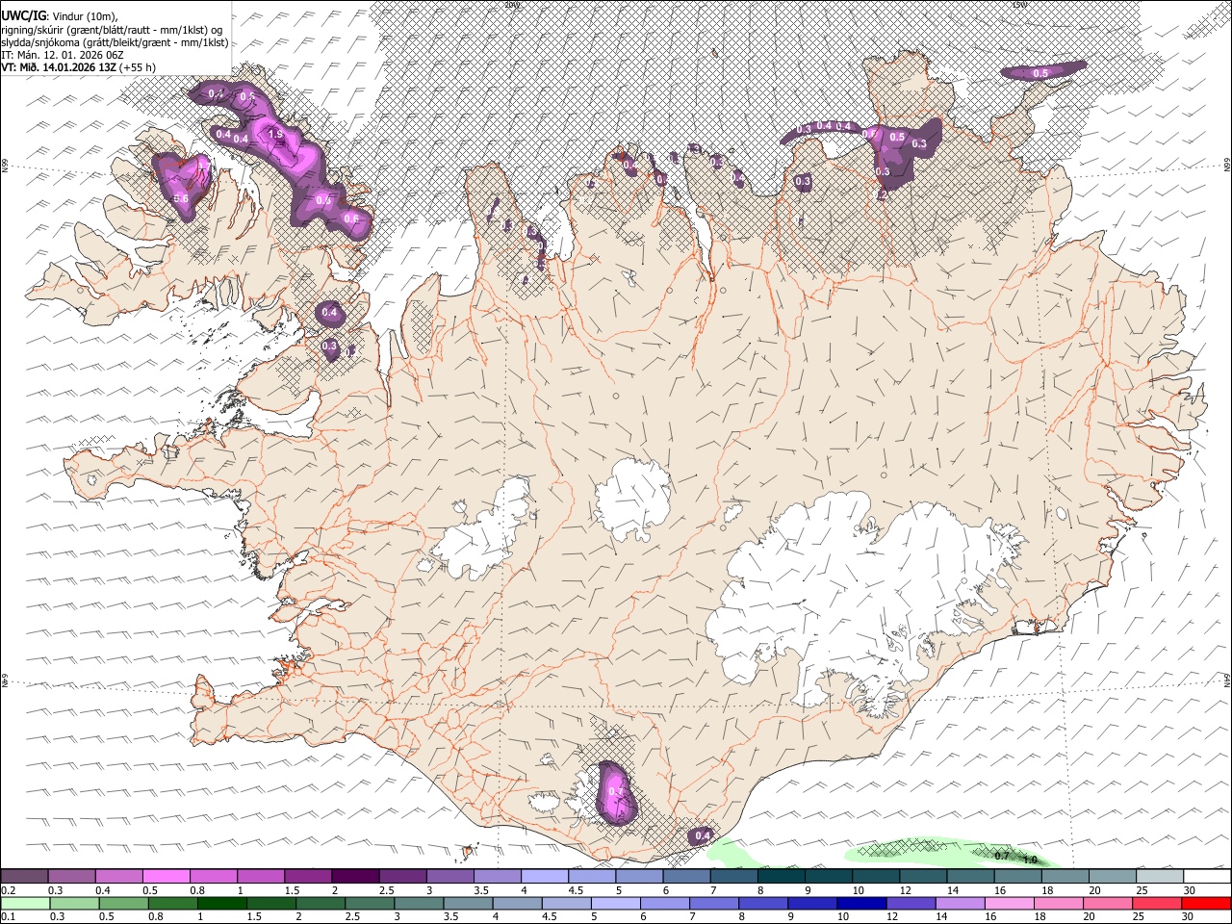Click the pink snow blob over Mýrdalsjökull glacier
Screen dimensions: 1232x924
coord(616,793)
